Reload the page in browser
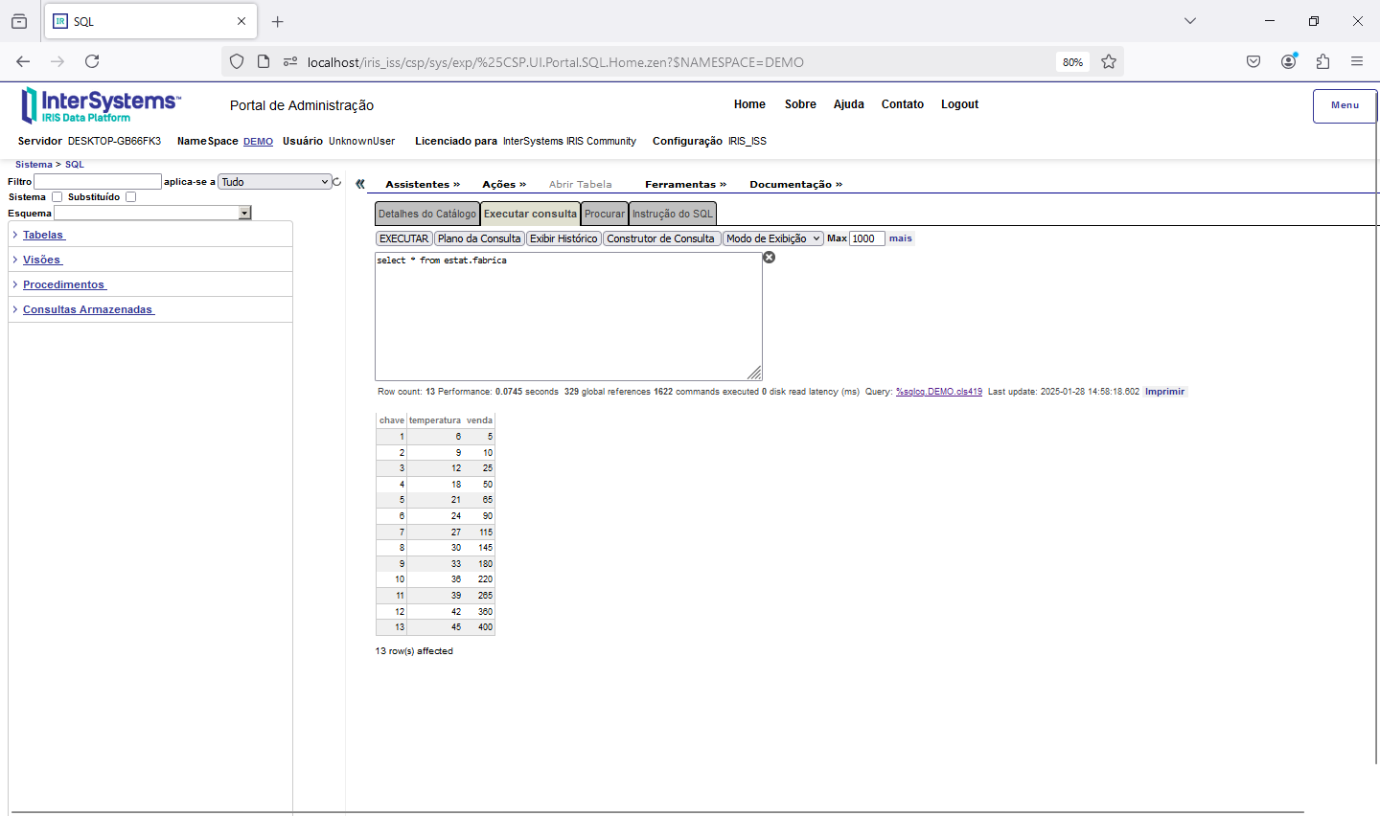Viewport: 1380px width, 816px height. pos(92,61)
